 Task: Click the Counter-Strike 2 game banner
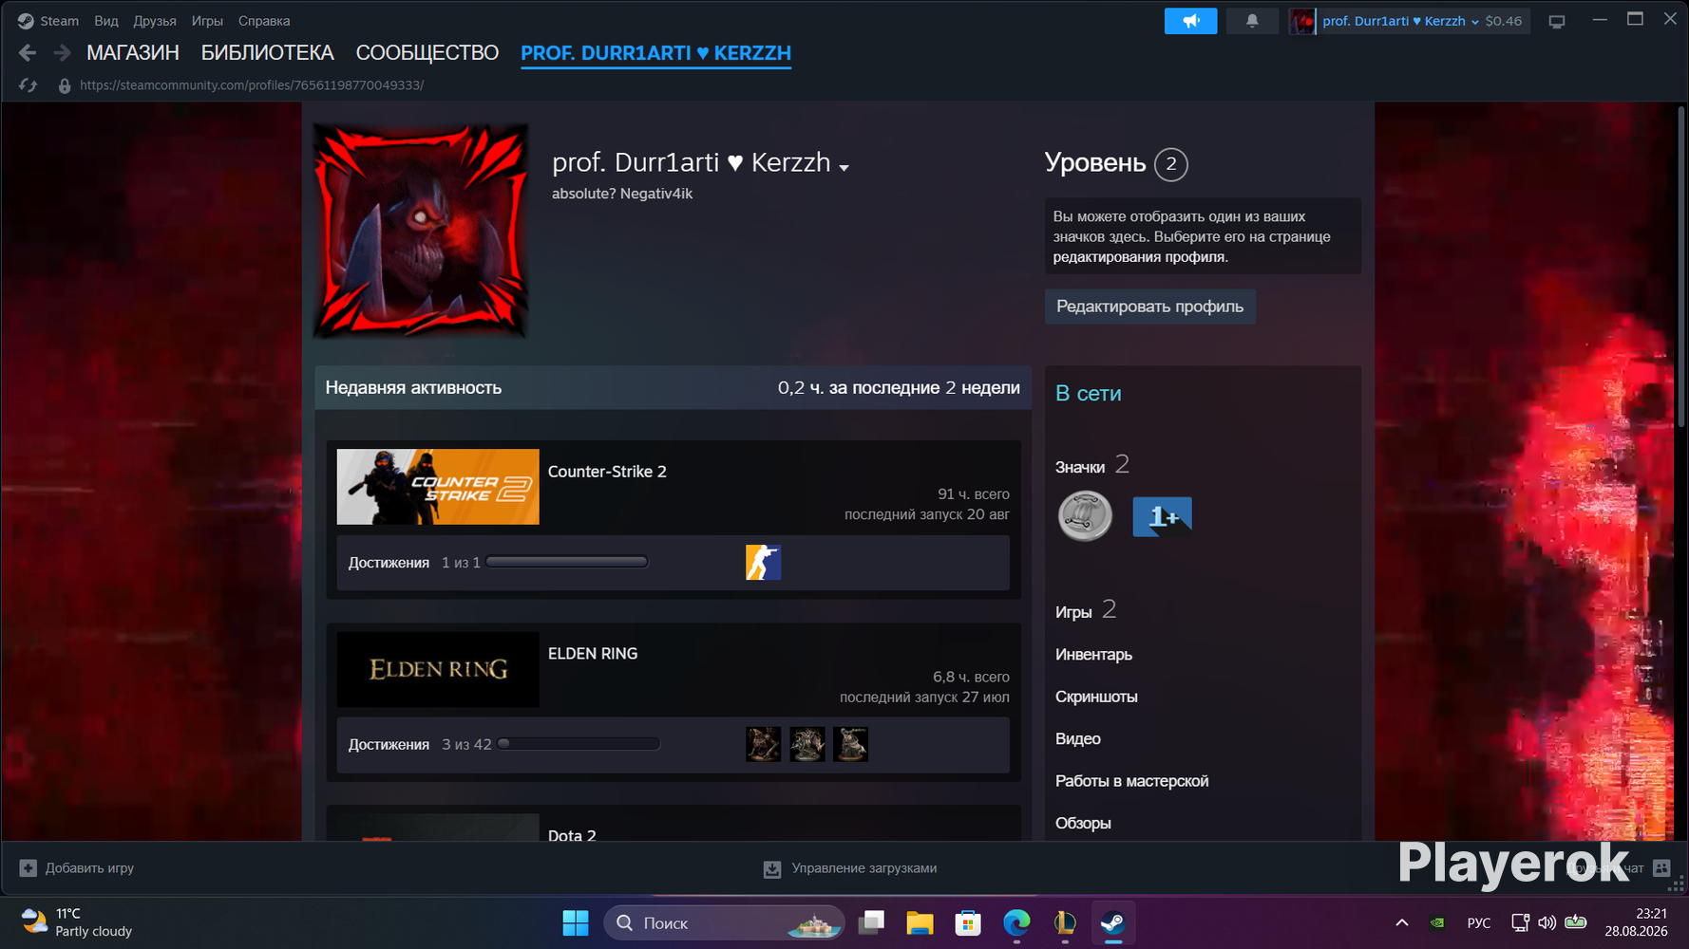coord(438,487)
